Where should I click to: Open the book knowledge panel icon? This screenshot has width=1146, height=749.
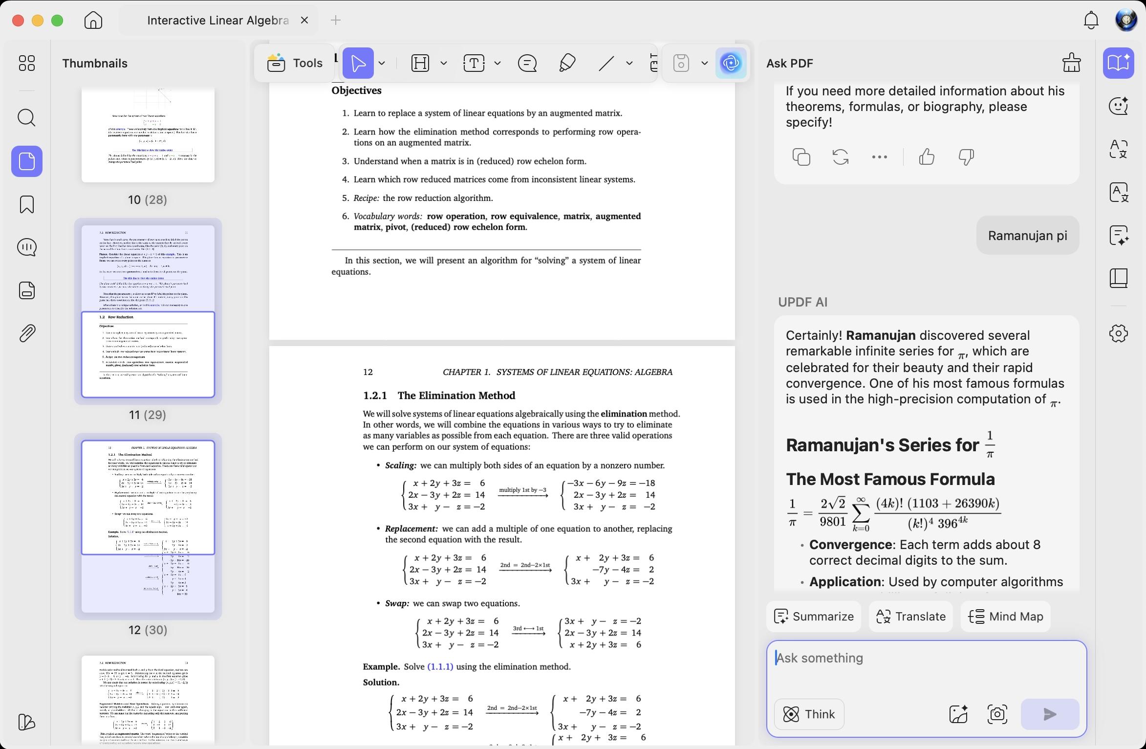(1118, 278)
